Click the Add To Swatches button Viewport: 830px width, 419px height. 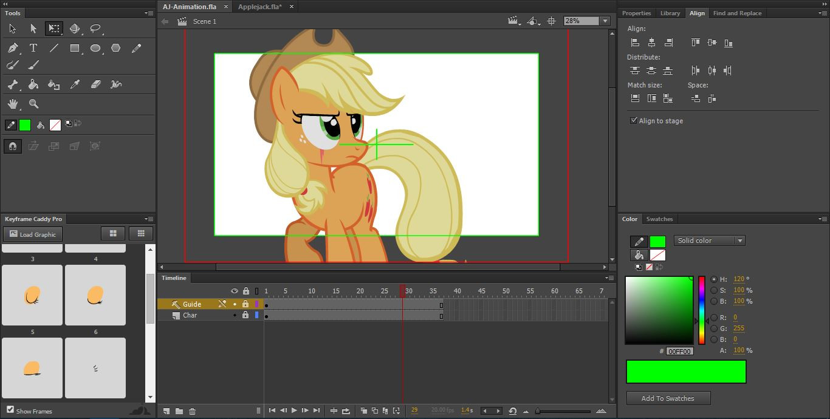pyautogui.click(x=668, y=398)
